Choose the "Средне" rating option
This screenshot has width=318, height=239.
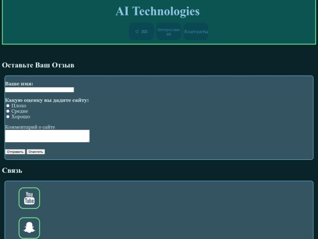tap(8, 111)
